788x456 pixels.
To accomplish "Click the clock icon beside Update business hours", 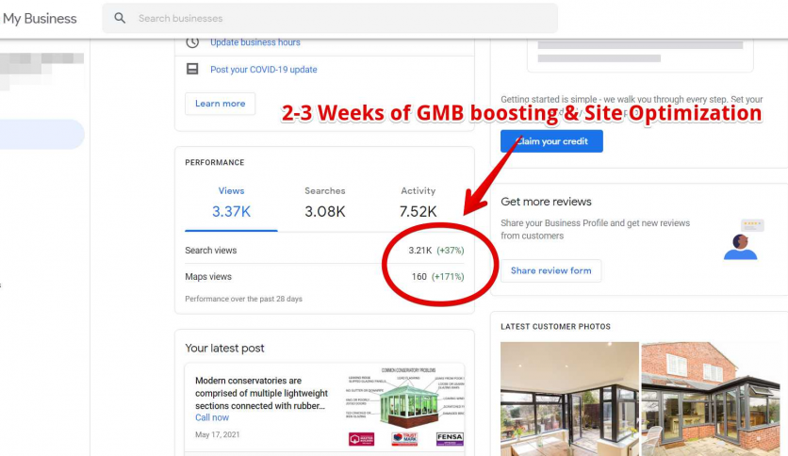I will [192, 42].
